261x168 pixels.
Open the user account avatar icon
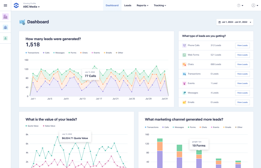[x=253, y=5]
